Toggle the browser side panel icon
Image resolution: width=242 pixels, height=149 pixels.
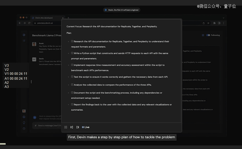[219, 23]
